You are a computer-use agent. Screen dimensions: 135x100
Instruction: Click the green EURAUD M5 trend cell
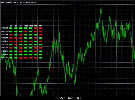point(36,54)
